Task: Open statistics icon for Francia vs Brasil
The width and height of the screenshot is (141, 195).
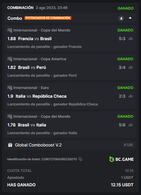Action: pos(131,39)
